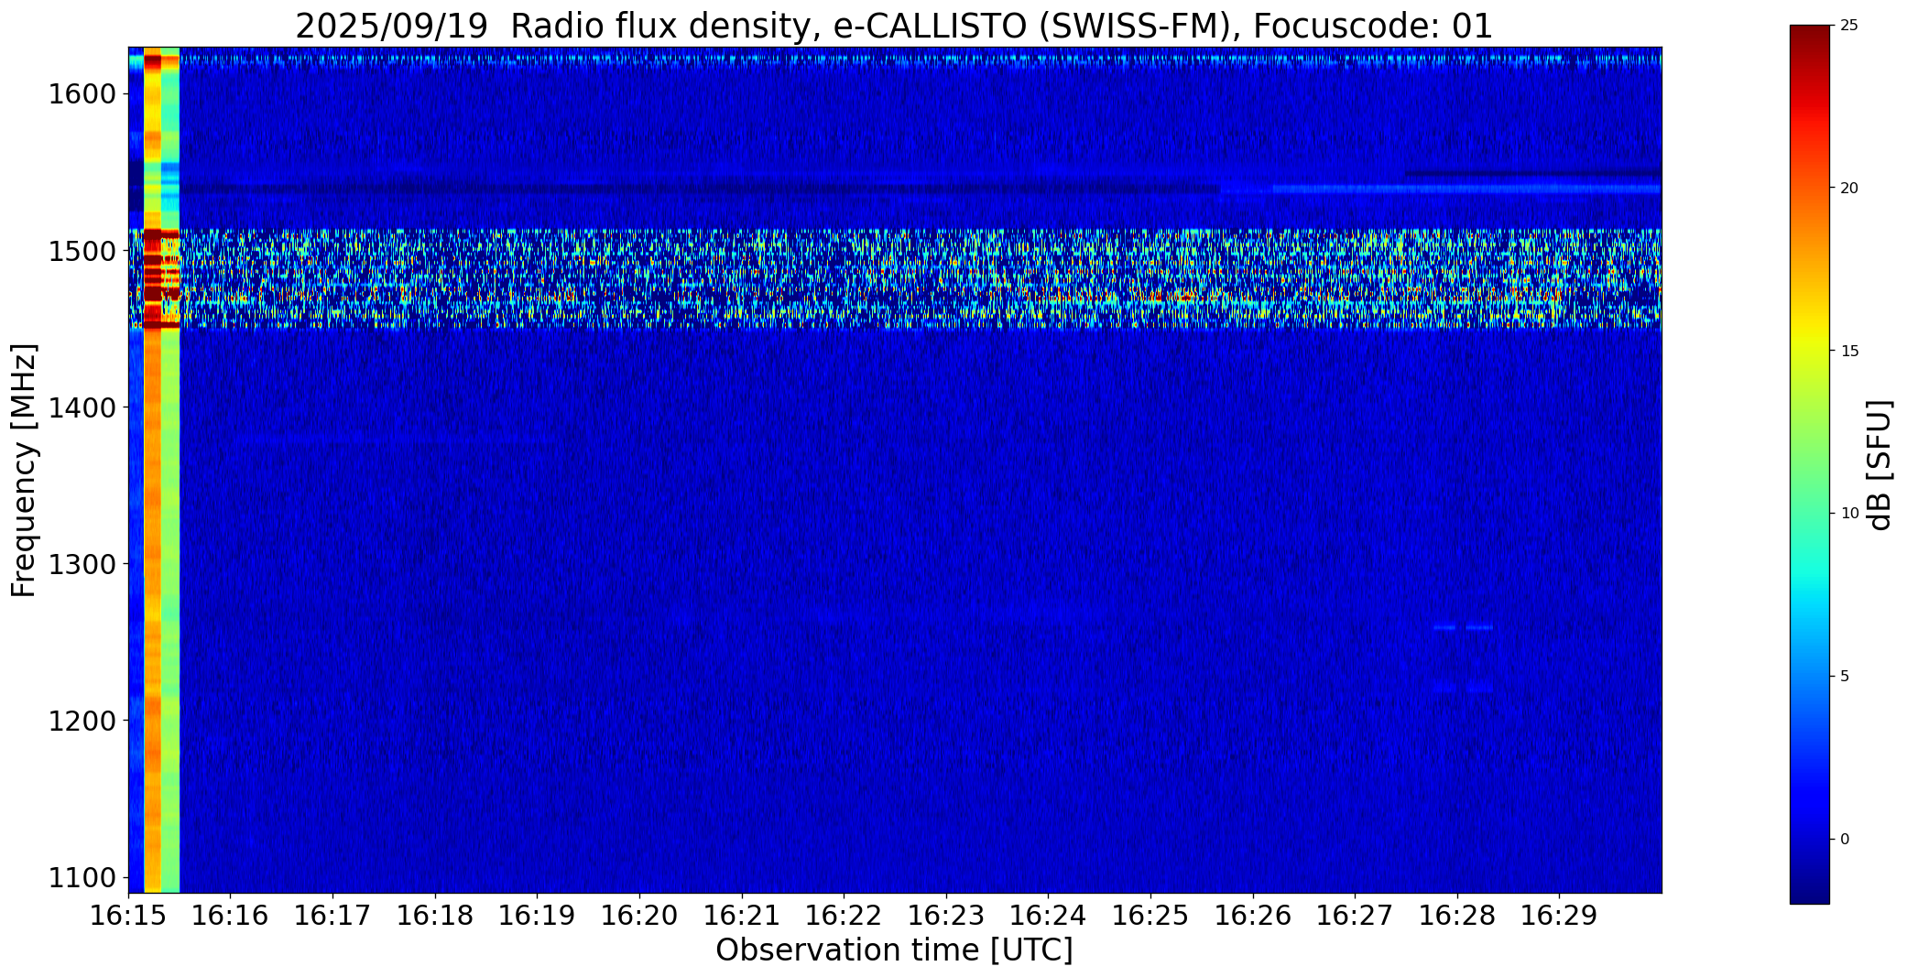Click the 16:25 time tick label
This screenshot has width=1907, height=977.
(1150, 916)
